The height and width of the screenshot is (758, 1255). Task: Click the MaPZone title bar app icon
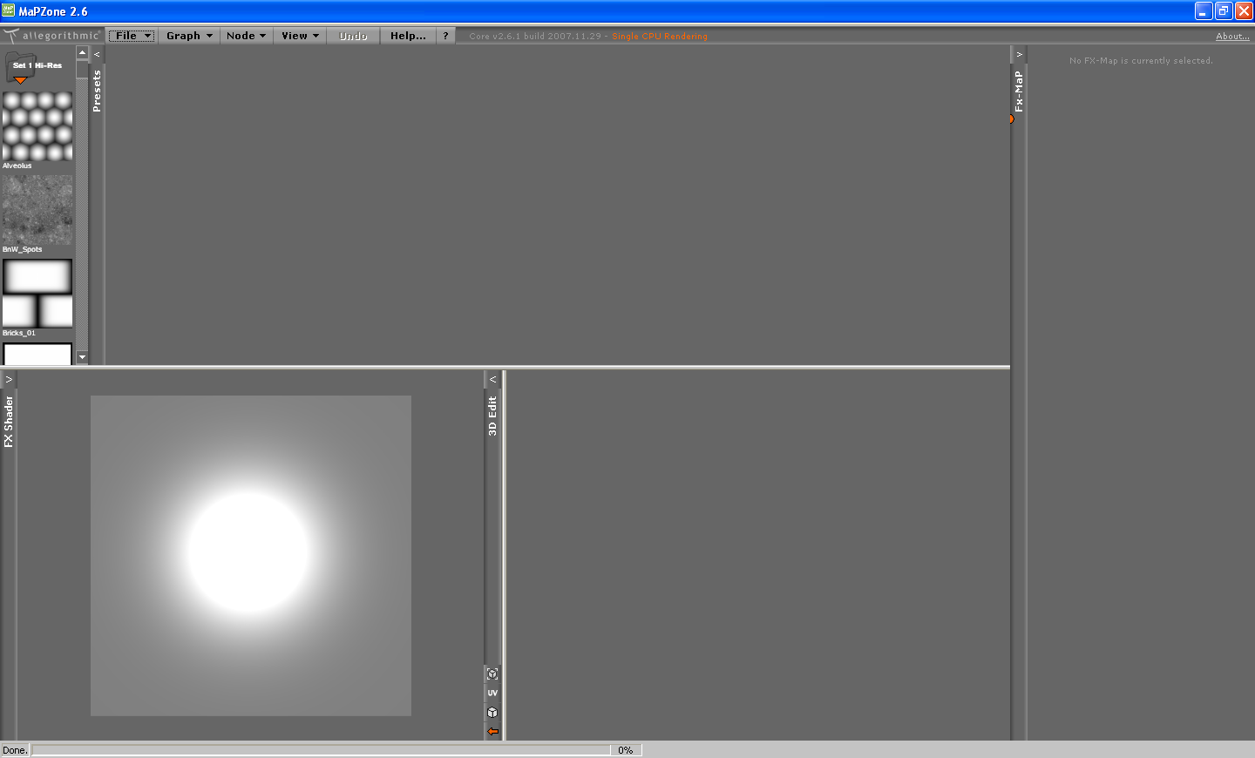9,11
